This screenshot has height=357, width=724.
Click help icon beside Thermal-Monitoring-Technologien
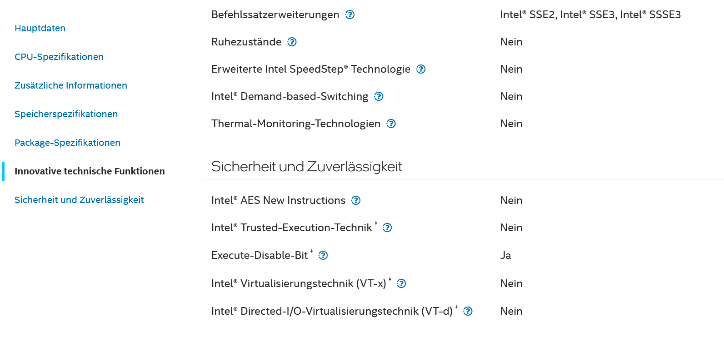[x=391, y=124]
